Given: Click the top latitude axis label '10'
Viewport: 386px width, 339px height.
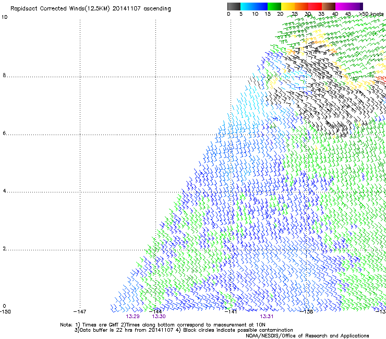Looking at the screenshot, I should pos(4,17).
